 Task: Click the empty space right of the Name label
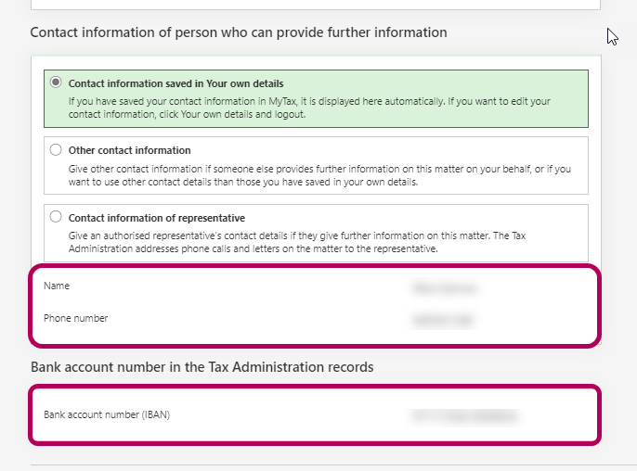tap(232, 286)
